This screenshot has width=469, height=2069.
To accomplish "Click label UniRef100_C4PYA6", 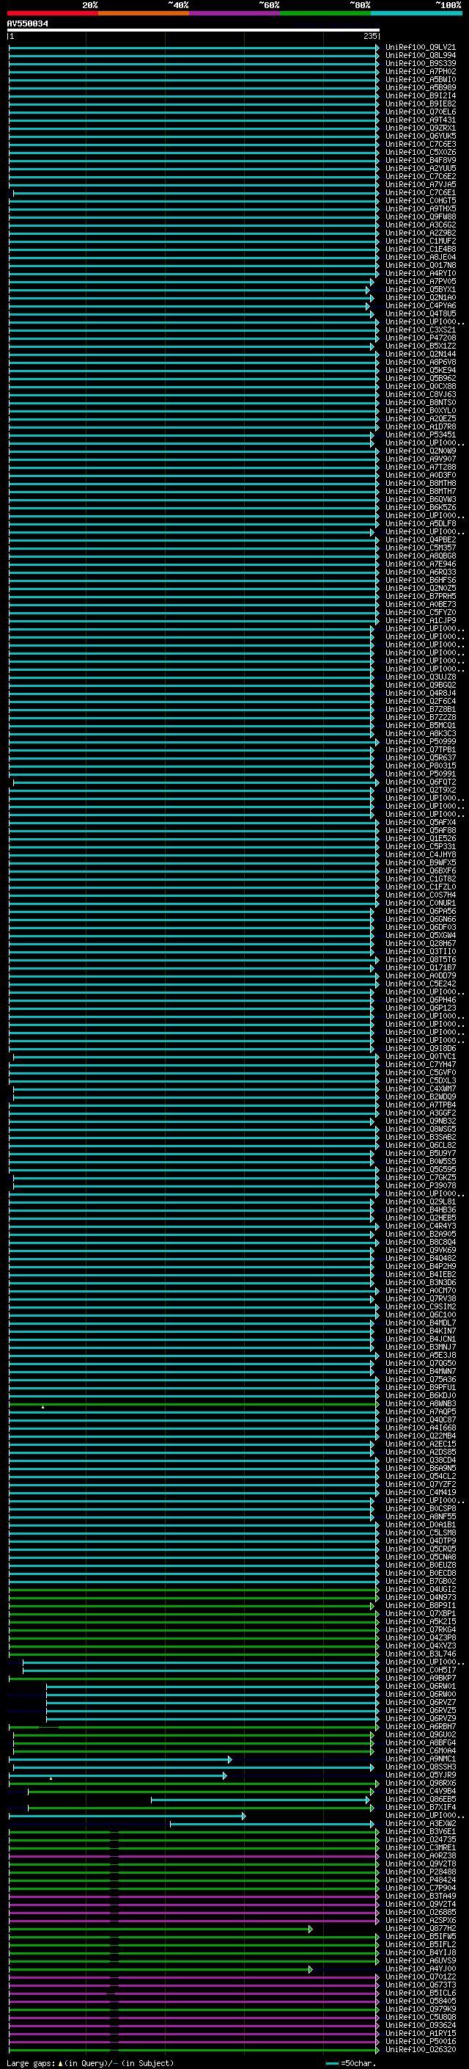I will [421, 306].
